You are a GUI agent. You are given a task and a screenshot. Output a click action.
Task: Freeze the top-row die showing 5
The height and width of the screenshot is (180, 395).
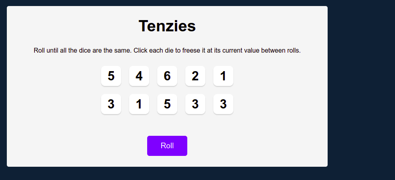click(111, 76)
